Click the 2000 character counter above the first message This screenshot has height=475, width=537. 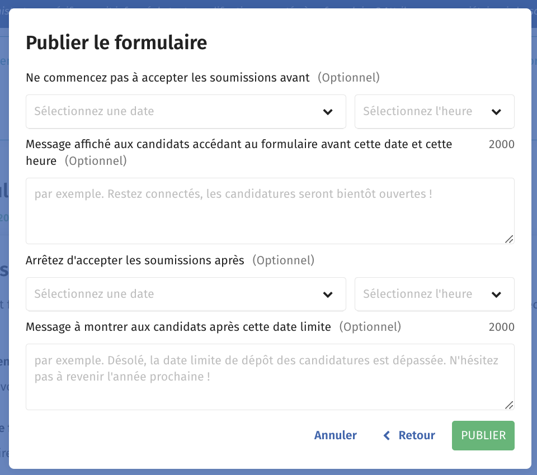click(x=502, y=144)
